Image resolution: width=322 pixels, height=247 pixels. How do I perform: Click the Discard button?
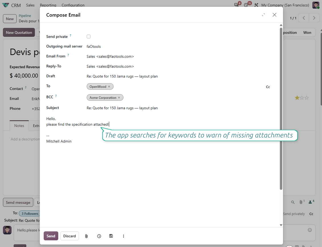tap(70, 236)
